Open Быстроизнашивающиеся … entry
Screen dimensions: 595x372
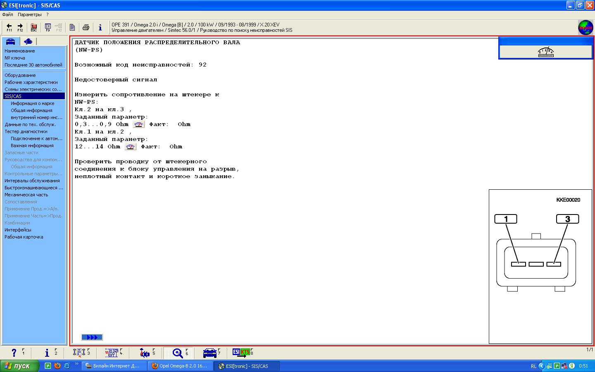point(34,188)
